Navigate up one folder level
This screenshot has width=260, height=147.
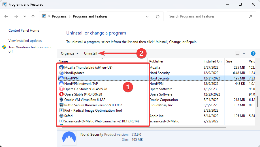pos(33,16)
